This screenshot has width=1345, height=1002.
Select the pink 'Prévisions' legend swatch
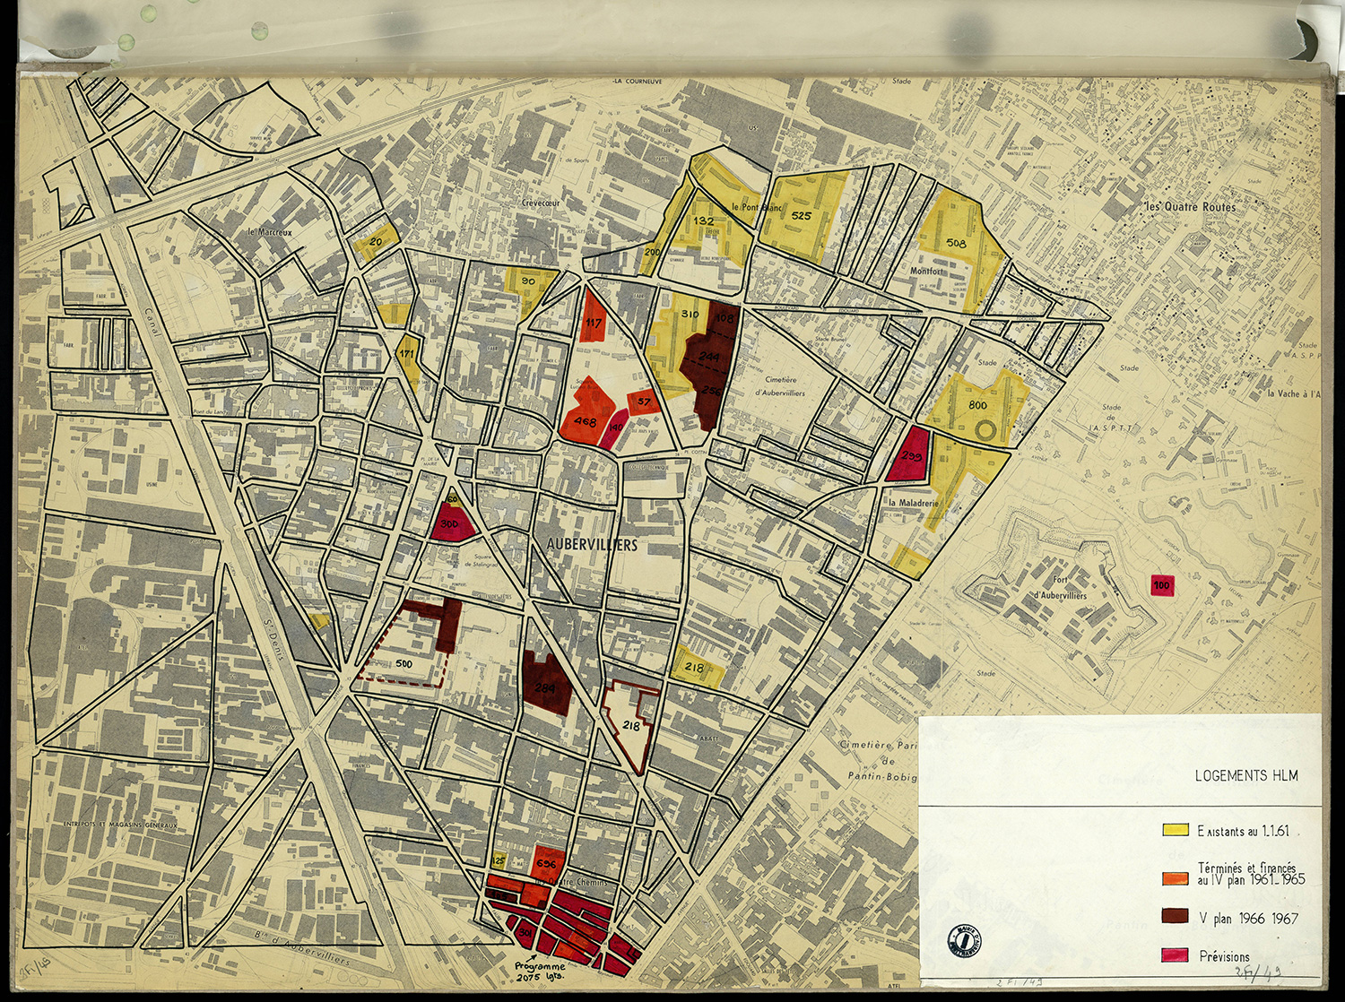click(1176, 955)
